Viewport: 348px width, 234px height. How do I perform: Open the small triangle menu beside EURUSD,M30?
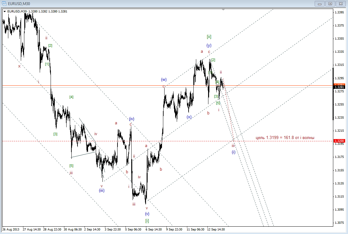(5, 11)
